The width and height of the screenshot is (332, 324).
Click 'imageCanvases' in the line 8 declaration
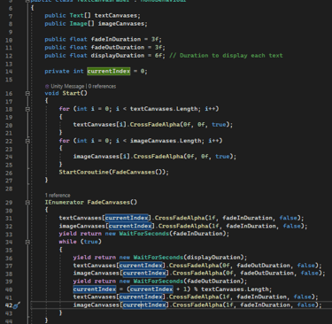click(121, 24)
